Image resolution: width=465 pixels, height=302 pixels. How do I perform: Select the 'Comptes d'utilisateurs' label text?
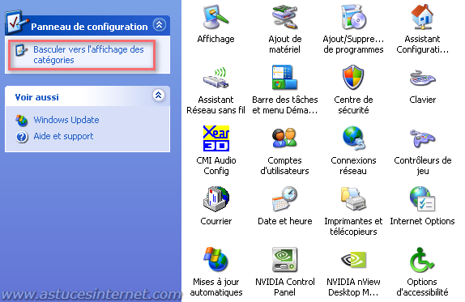(x=284, y=166)
